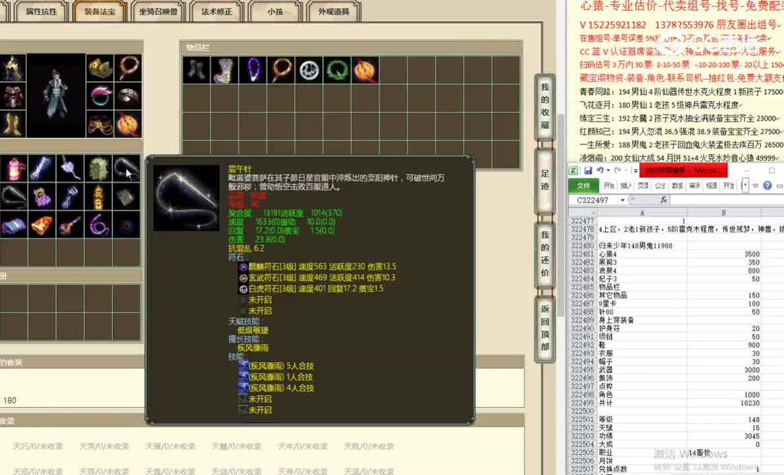Screen dimensions: 784x475
Task: Click the Excel Save icon
Action: 588,170
